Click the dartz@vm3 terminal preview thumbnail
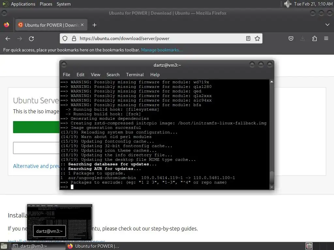This screenshot has height=250, width=334. pos(60,222)
